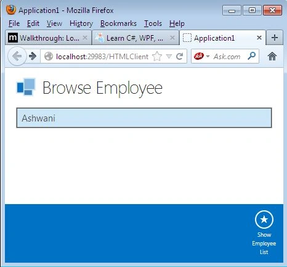Screen dimensions: 287x267
Task: Open the Help menu
Action: click(x=177, y=23)
